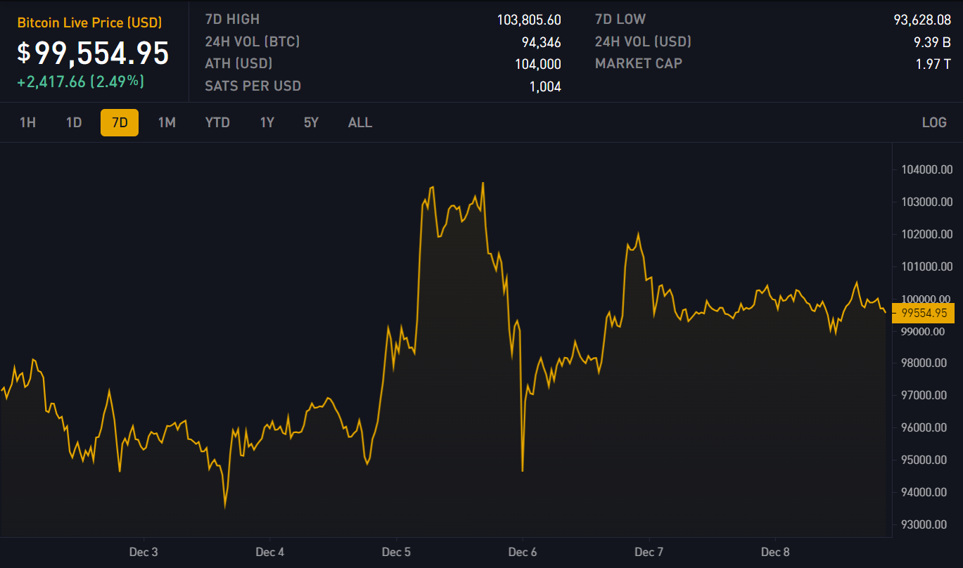The height and width of the screenshot is (568, 963).
Task: Switch to the 1Y time range
Action: (x=267, y=122)
